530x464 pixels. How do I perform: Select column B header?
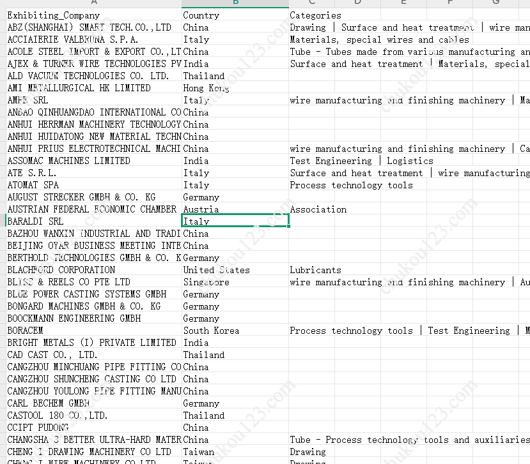[235, 3]
